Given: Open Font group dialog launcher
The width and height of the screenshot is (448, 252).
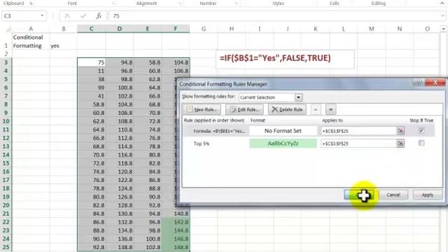Looking at the screenshot, I should 113,3.
